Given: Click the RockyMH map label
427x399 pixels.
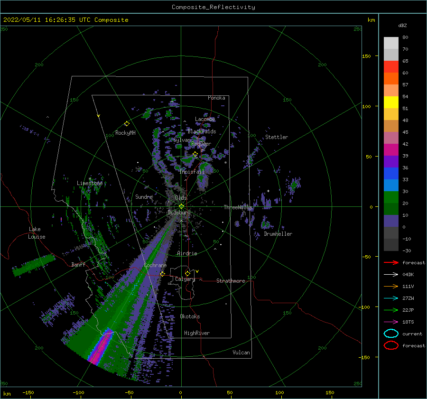Looking at the screenshot, I should coord(125,133).
